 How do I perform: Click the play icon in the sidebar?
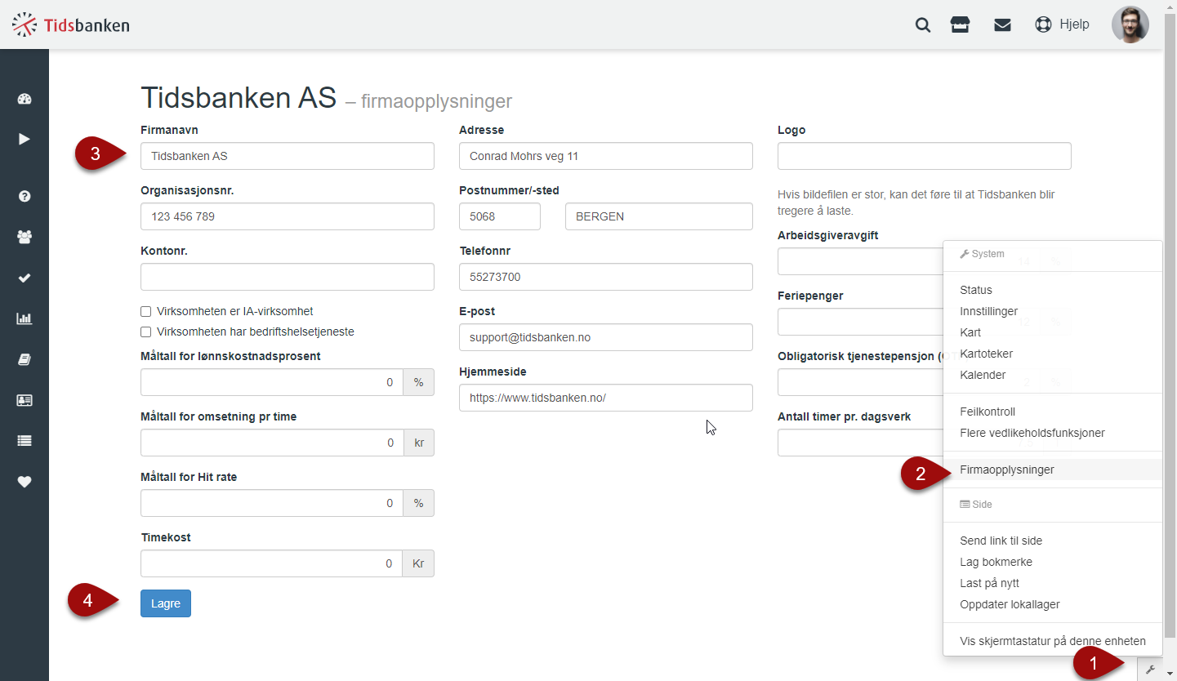(25, 139)
